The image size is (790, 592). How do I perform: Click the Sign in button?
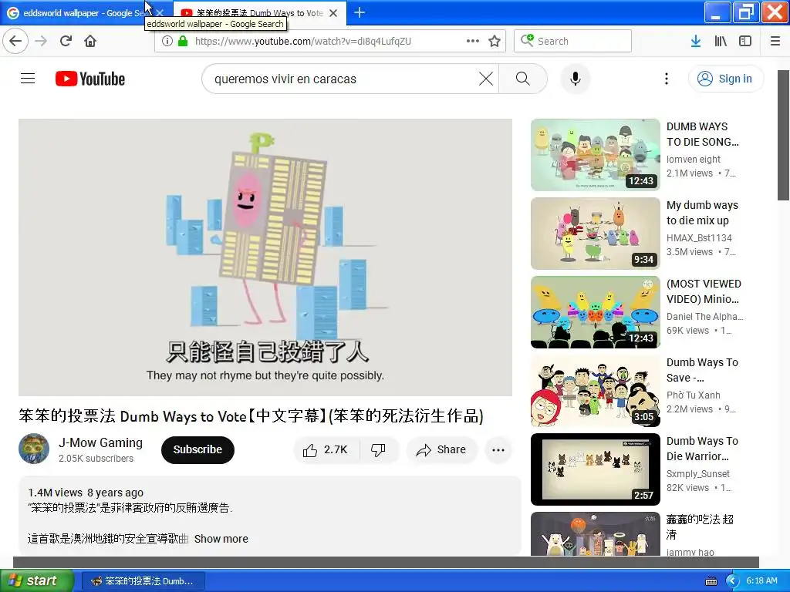725,79
